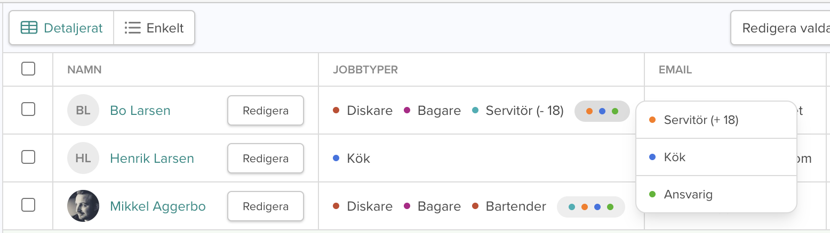Select Henrik Larsen's row checkbox
The width and height of the screenshot is (830, 233).
[x=28, y=157]
